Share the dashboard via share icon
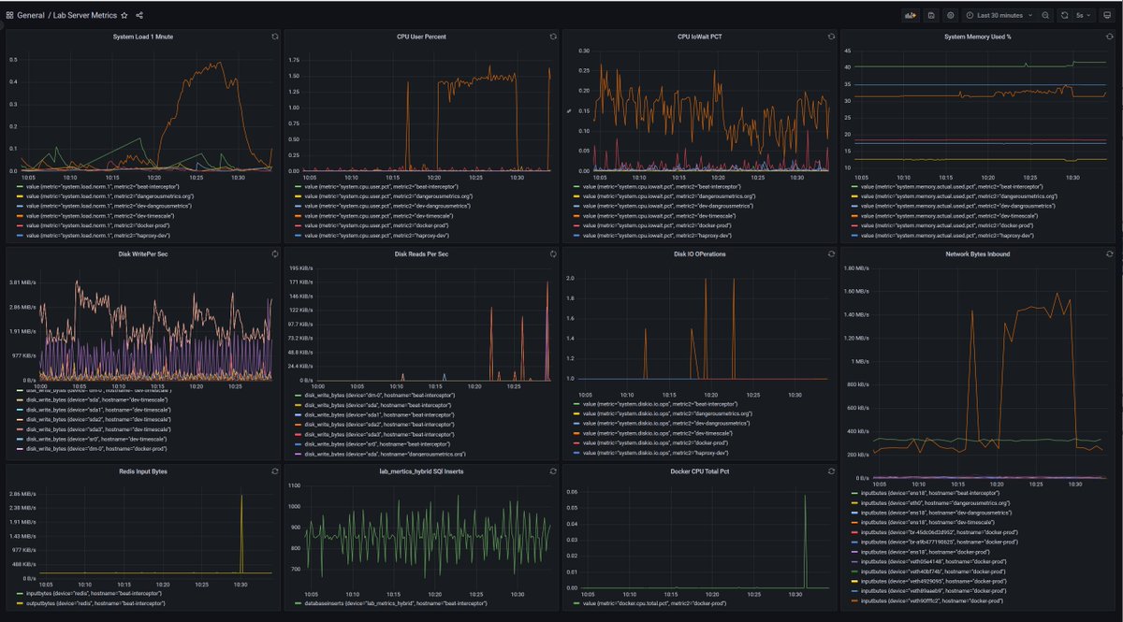Screen dimensions: 1123x622 coord(139,15)
